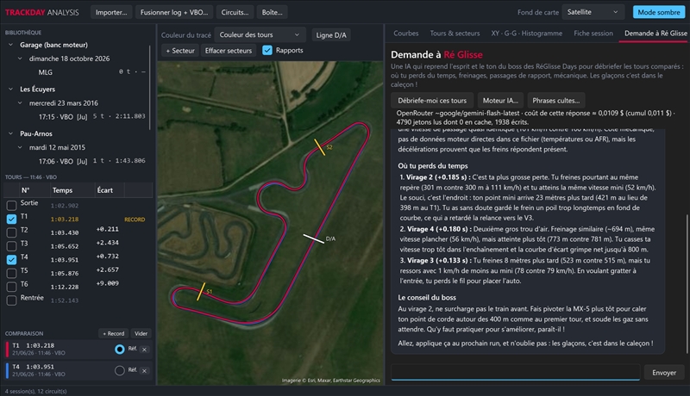Open Fiche session tab

tap(593, 34)
